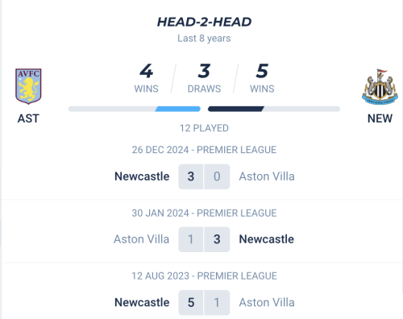Click Aston Villa in the 3-0 result
403x319 pixels.
click(x=267, y=176)
